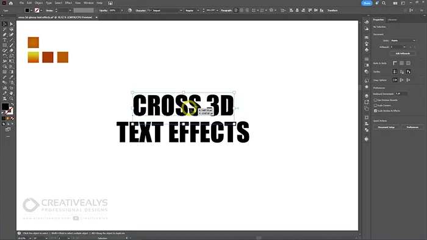Image resolution: width=427 pixels, height=240 pixels.
Task: Toggle Show Rulers button
Action: pyautogui.click(x=395, y=63)
